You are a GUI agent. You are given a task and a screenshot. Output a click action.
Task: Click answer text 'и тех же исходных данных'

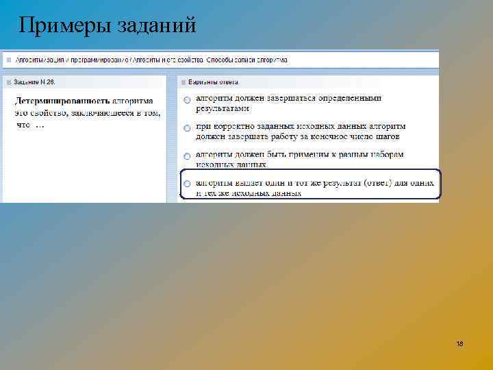pos(249,193)
